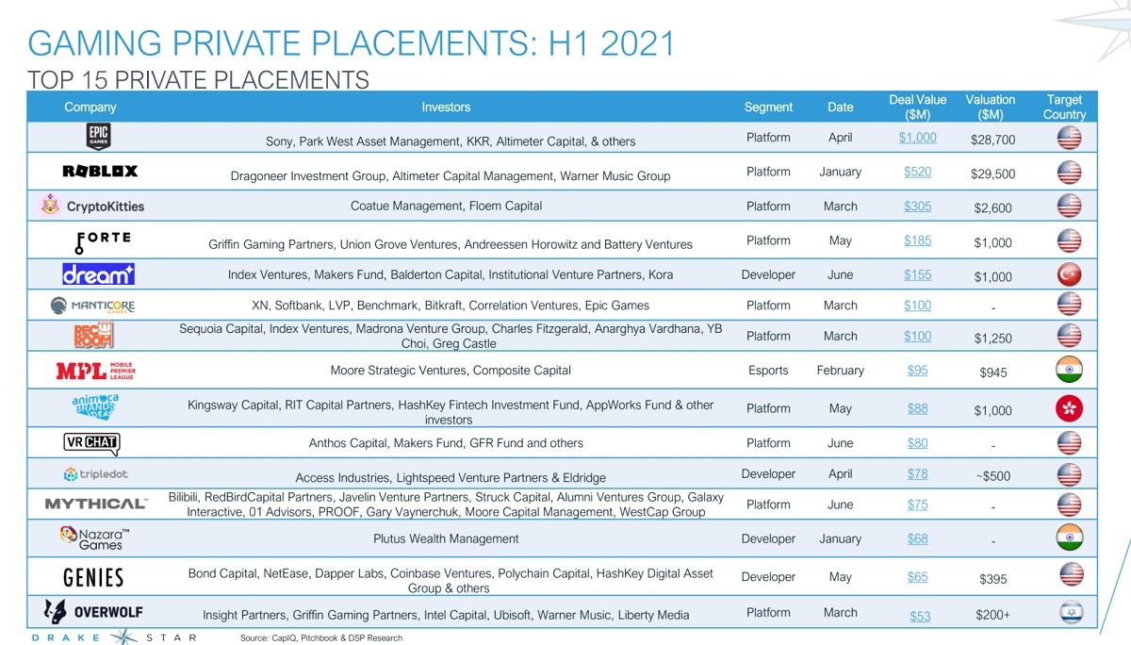The width and height of the screenshot is (1131, 645).
Task: Open the $53 Overwolf deal link
Action: pos(920,616)
